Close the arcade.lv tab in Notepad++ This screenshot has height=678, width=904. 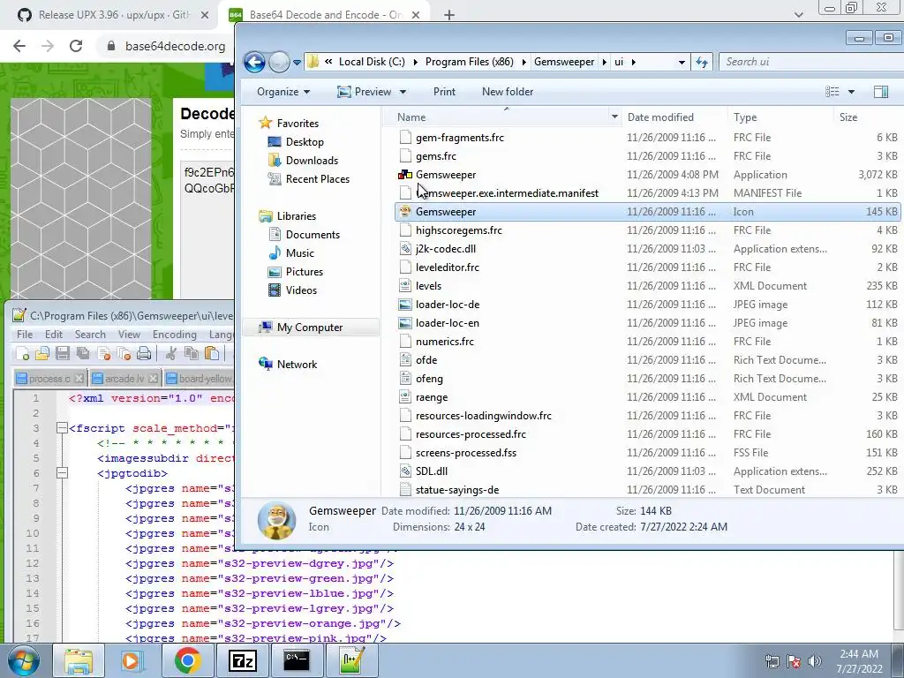point(153,379)
